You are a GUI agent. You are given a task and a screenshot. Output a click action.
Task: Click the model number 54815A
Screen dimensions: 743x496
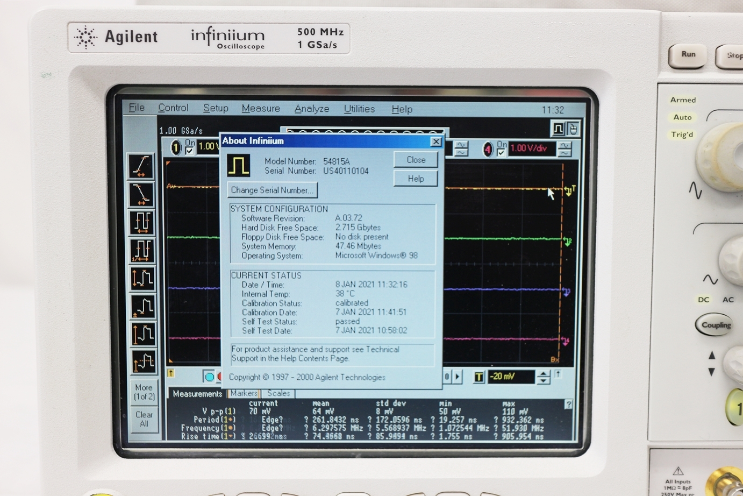pos(337,161)
